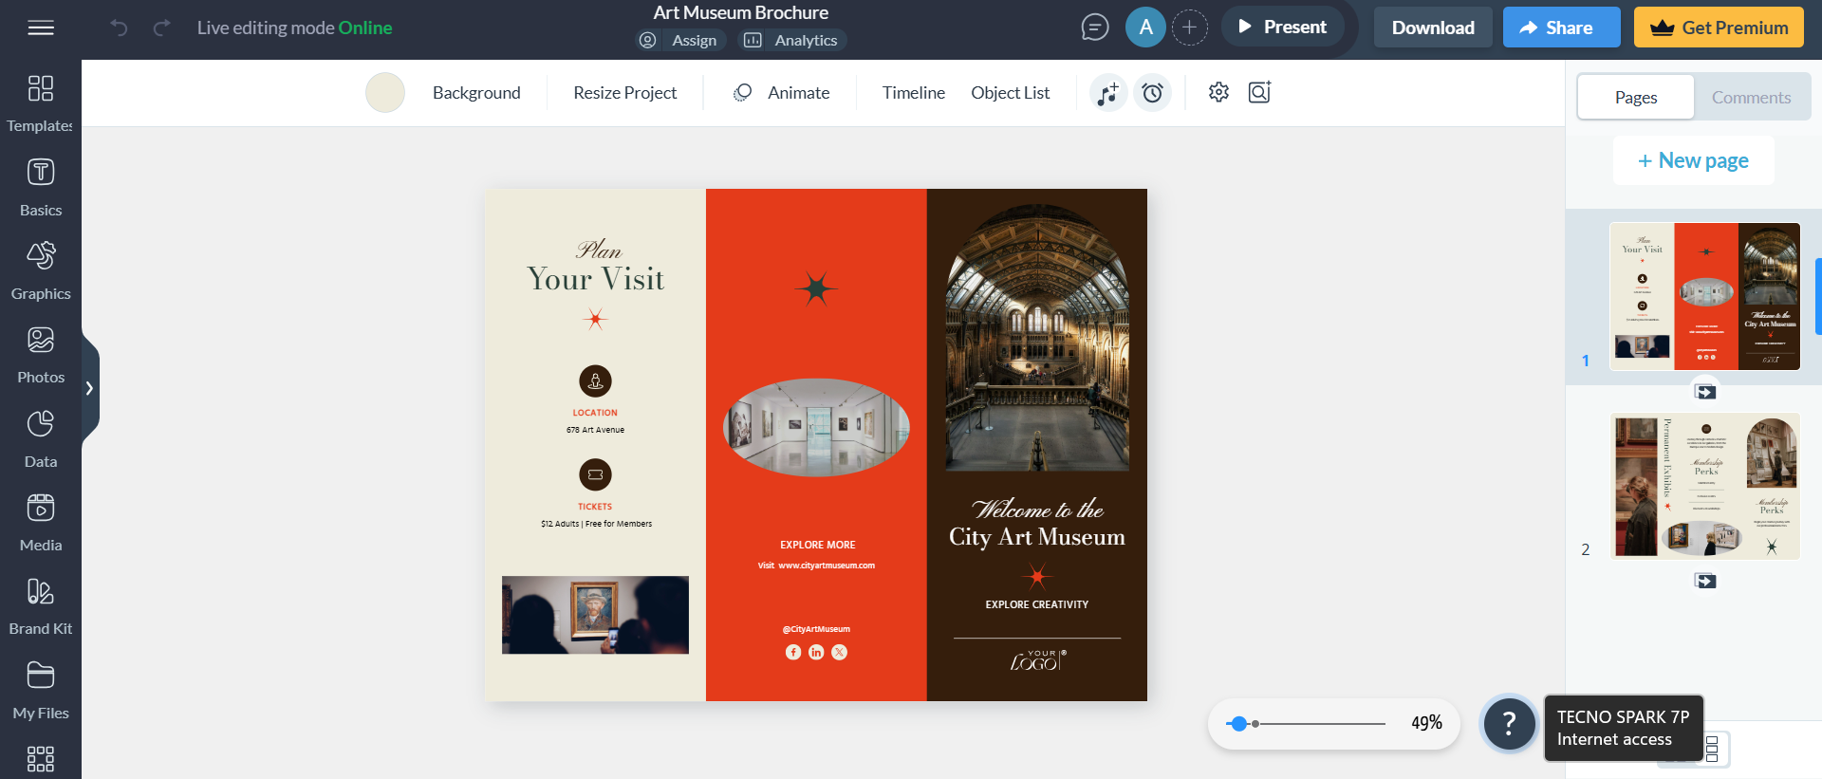The image size is (1822, 779).
Task: Open the help question mark button
Action: coord(1509,724)
